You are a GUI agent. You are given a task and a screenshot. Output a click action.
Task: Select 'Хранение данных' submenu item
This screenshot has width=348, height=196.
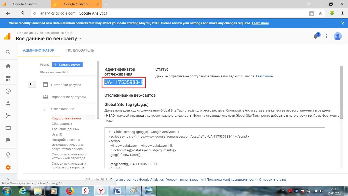[x=65, y=129]
